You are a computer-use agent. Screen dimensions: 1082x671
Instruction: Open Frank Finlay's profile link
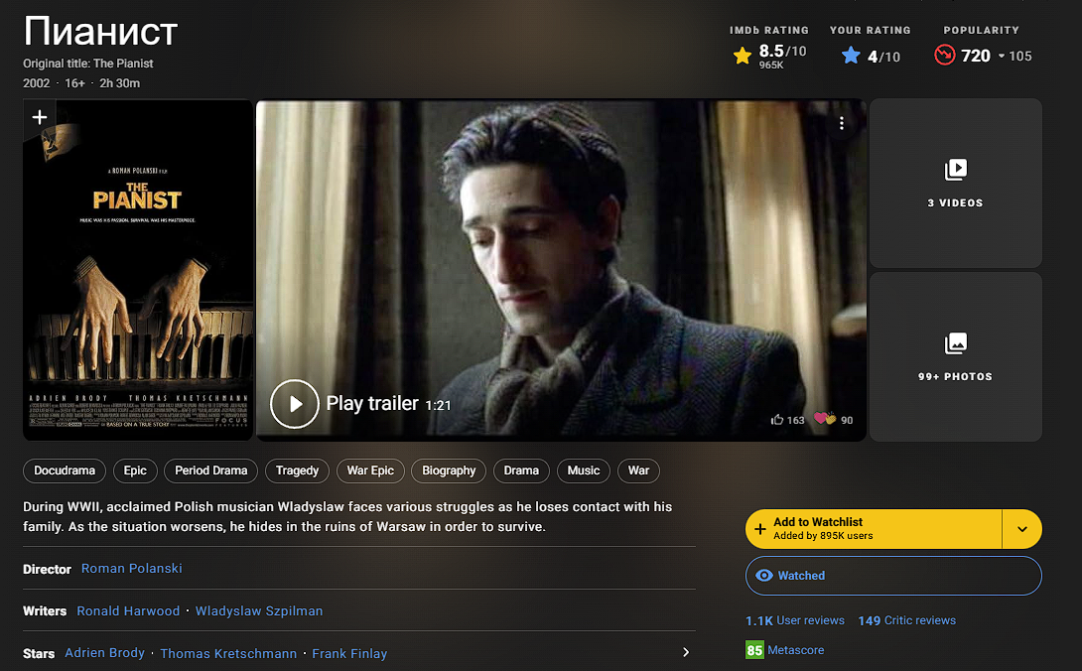click(349, 653)
